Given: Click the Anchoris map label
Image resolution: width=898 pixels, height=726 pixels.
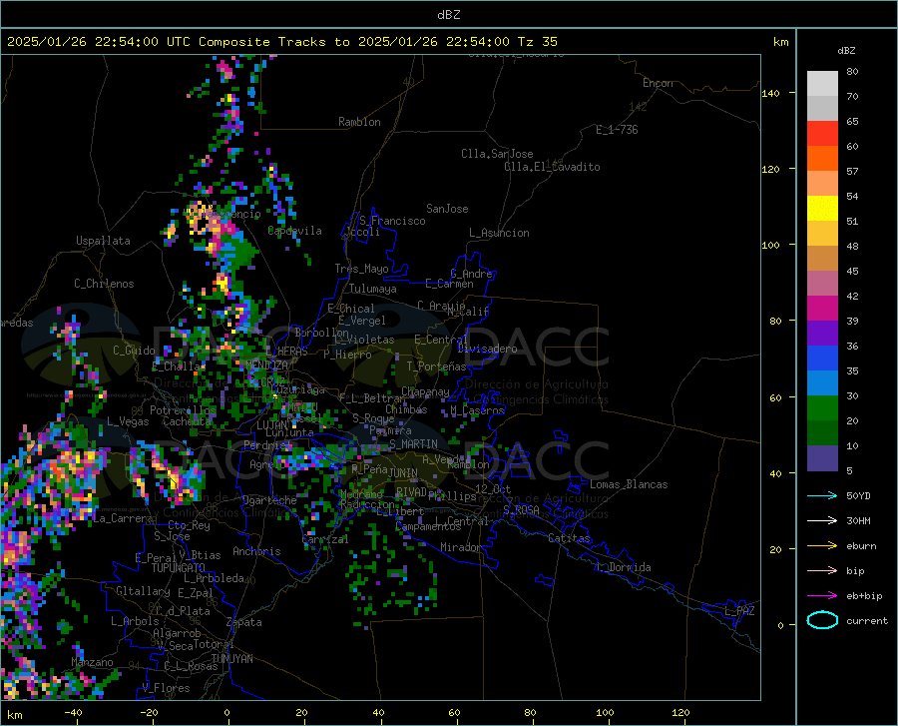Looking at the screenshot, I should tap(256, 551).
